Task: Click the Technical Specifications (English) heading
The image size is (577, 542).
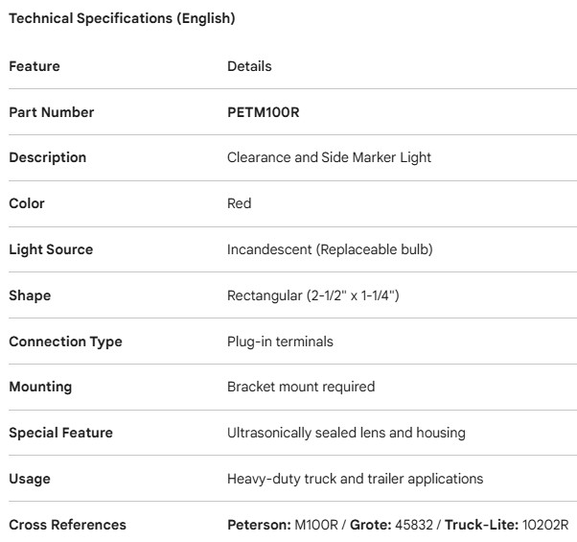Action: click(122, 18)
